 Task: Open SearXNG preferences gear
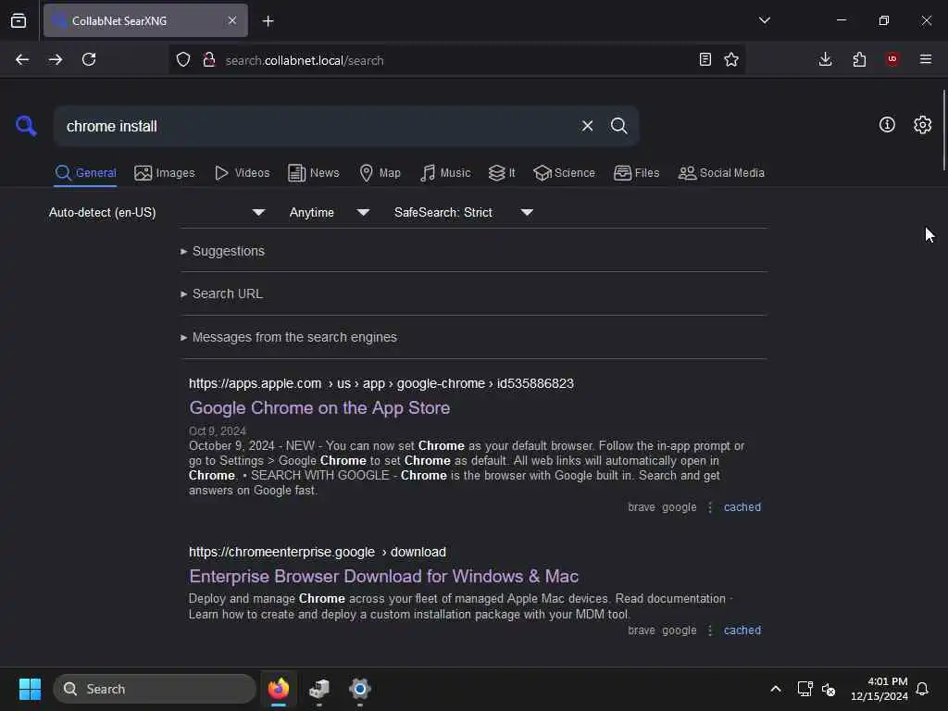pos(922,125)
